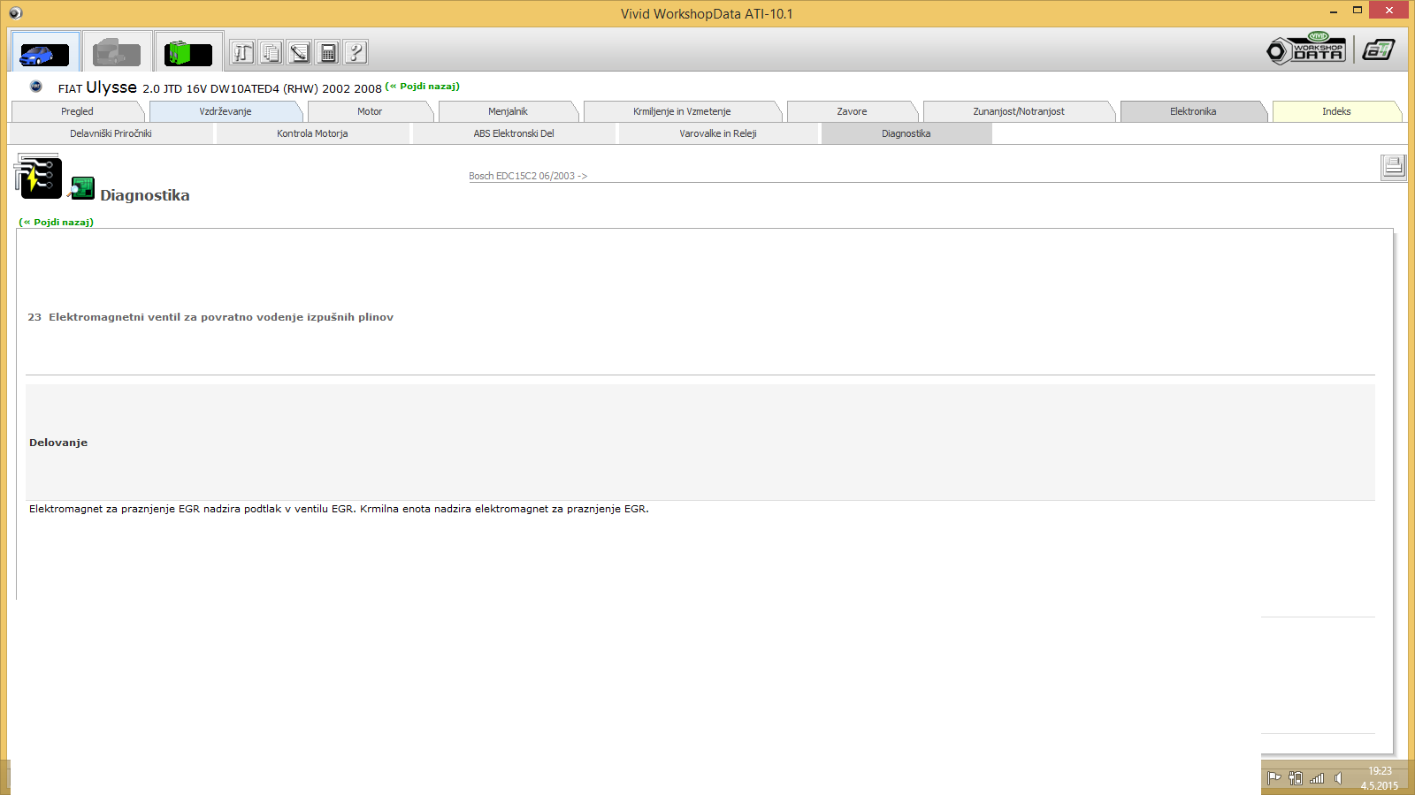Click Pojdi nazaj link beside vehicle name

423,87
